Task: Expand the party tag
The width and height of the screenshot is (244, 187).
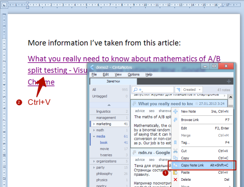Action: (x=94, y=168)
